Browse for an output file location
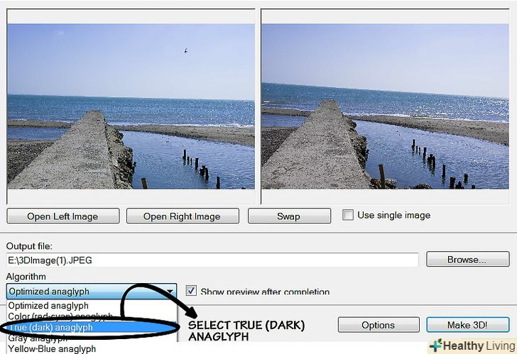This screenshot has height=354, width=517. (x=467, y=259)
